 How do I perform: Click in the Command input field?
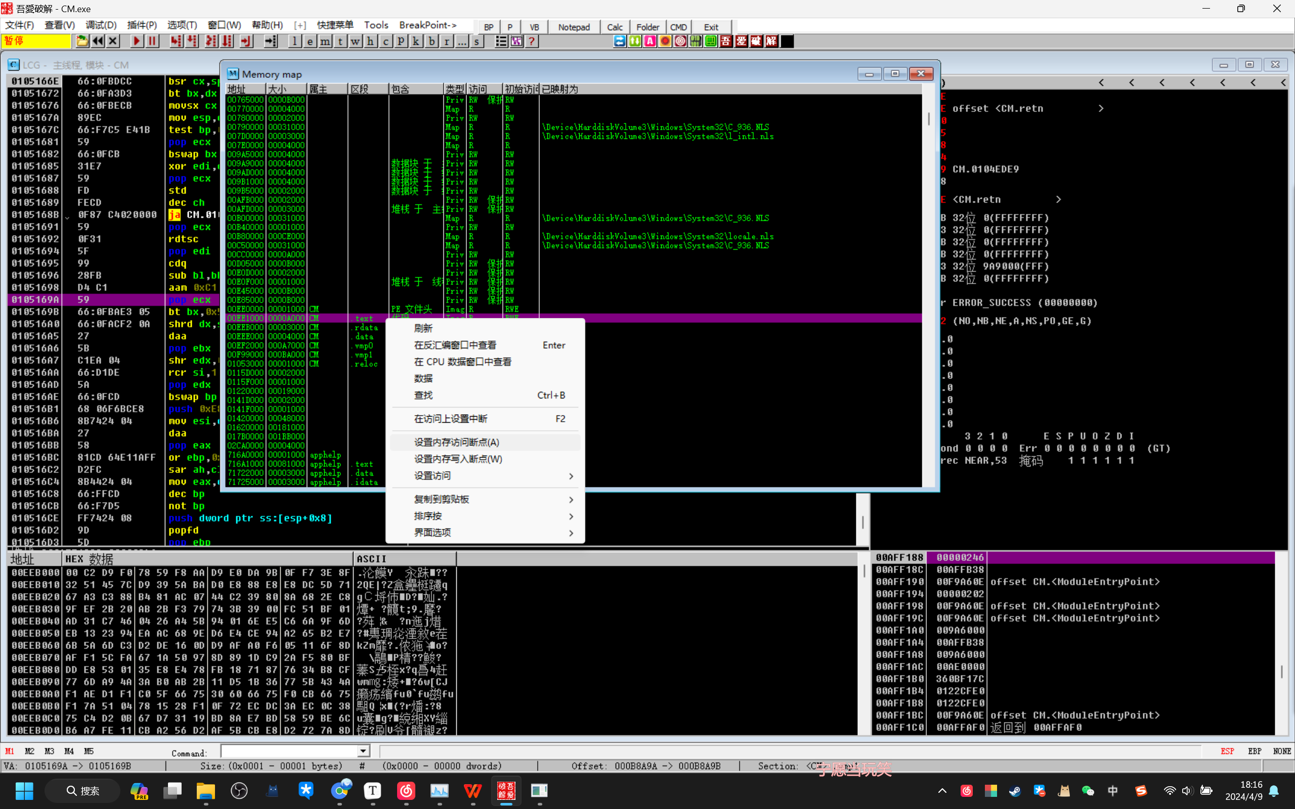tap(289, 751)
